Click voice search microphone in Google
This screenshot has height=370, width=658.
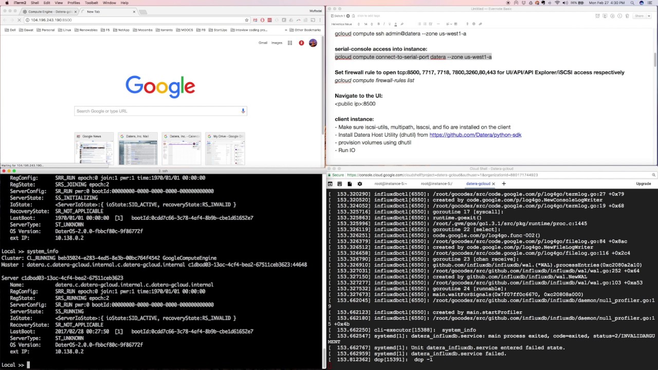pyautogui.click(x=243, y=111)
